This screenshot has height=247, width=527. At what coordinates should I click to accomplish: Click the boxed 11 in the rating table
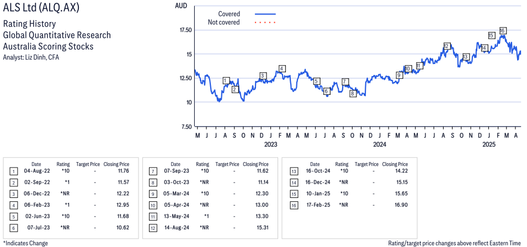point(153,217)
